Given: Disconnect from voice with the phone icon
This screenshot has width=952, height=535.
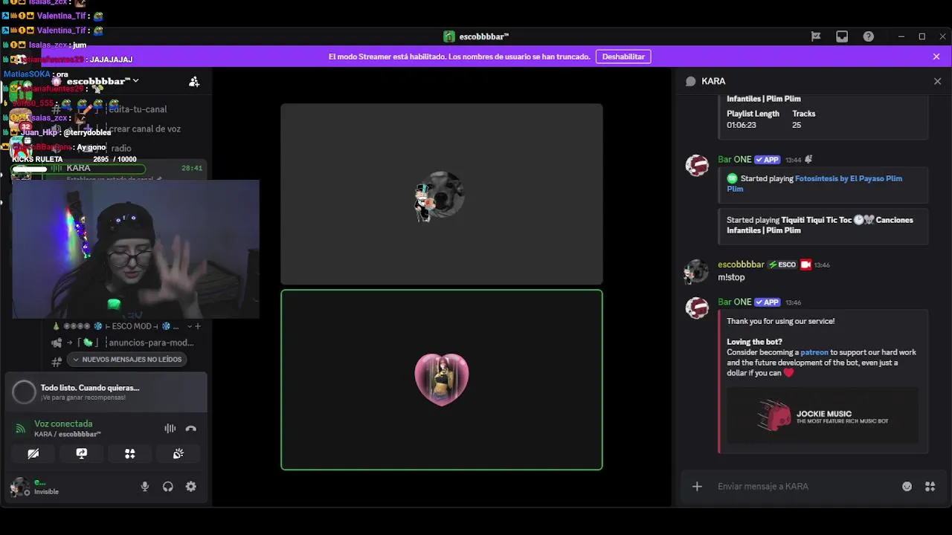Looking at the screenshot, I should pos(191,428).
